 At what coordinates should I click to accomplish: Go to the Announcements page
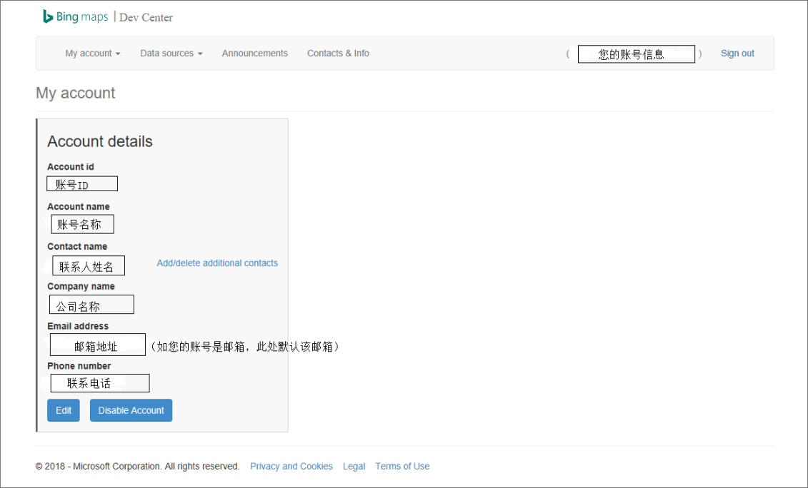254,53
